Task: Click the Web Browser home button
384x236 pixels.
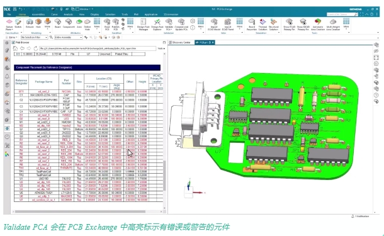Action: click(15, 48)
